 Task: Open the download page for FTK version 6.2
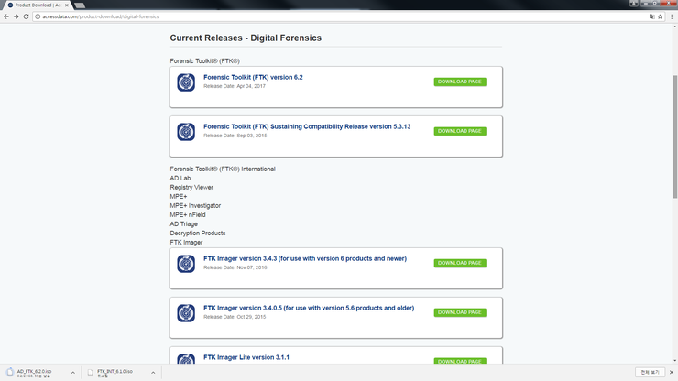460,82
